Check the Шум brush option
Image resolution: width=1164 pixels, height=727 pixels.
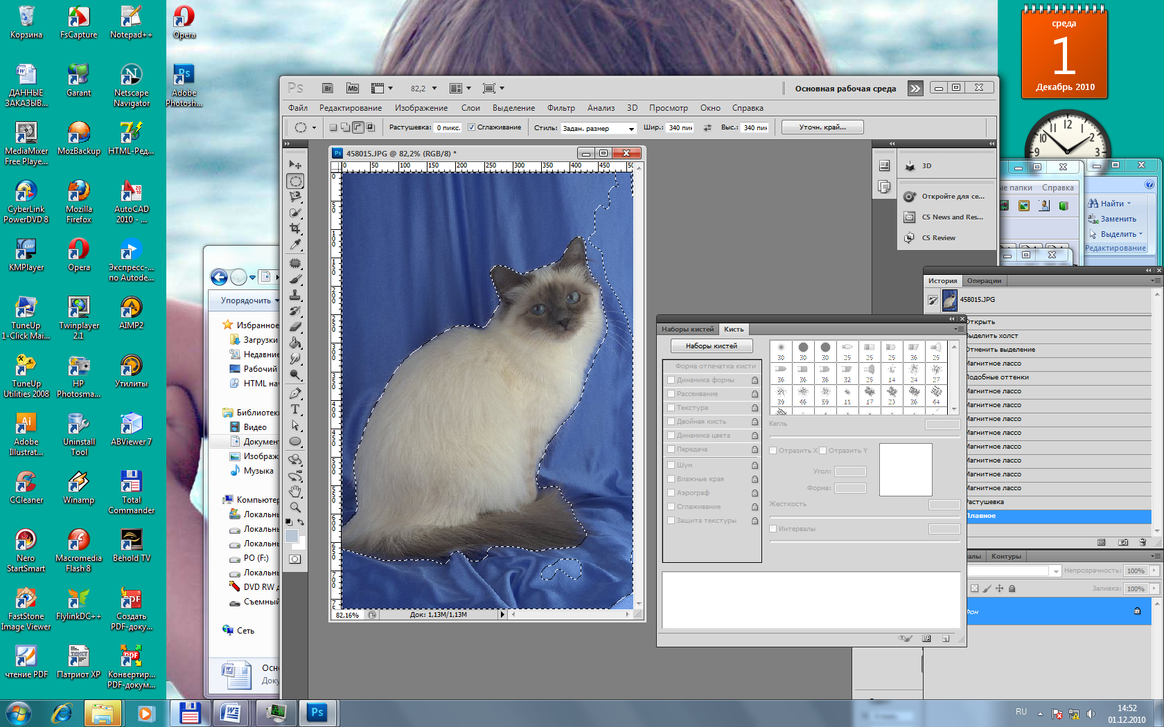click(x=671, y=465)
